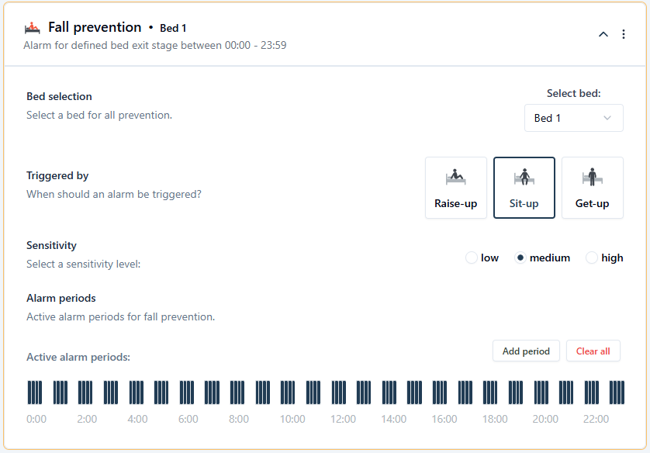Click the Fall prevention bed icon in header
Viewport: 650px width, 453px height.
(x=32, y=28)
